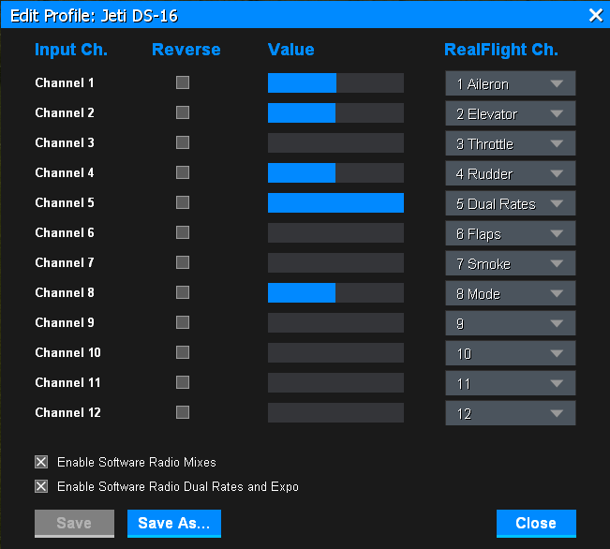Click the Save button

click(74, 524)
